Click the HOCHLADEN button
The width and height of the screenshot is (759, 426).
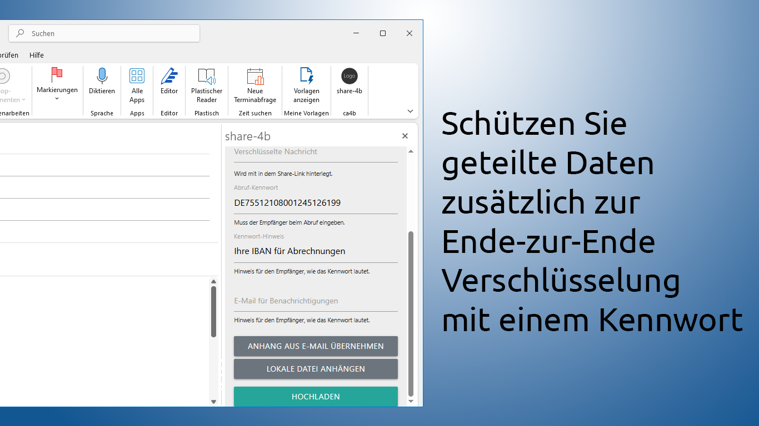point(316,397)
